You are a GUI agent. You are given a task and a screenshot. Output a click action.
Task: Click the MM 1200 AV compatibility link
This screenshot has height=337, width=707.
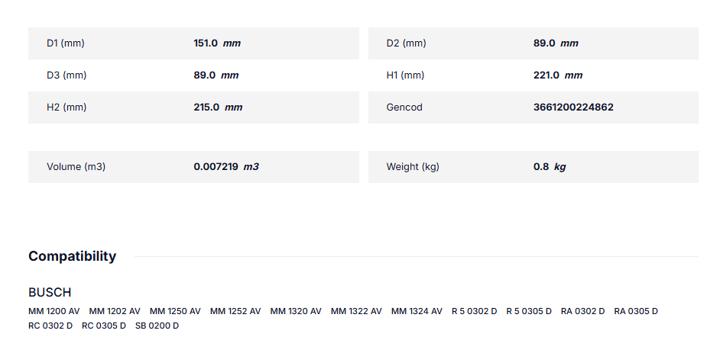54,311
